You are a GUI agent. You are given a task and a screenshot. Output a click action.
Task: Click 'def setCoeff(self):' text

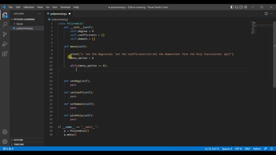(x=78, y=93)
